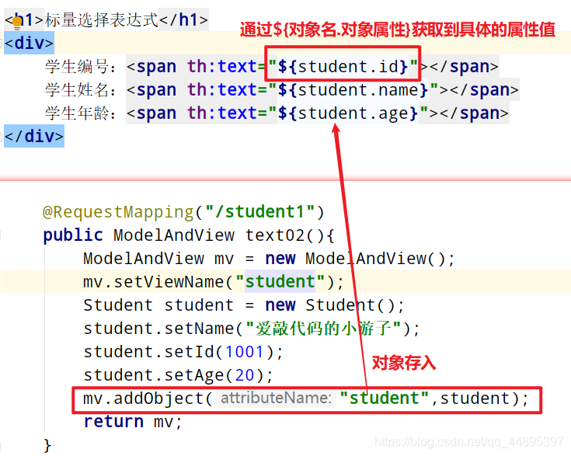Click the return mv statement

pos(132,422)
